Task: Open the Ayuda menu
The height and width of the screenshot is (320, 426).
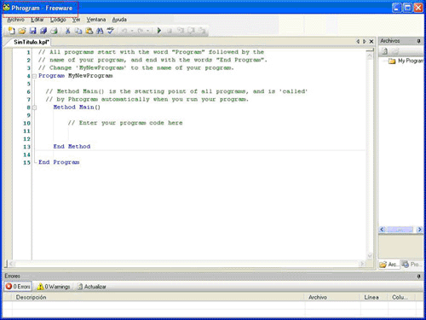Action: tap(119, 20)
